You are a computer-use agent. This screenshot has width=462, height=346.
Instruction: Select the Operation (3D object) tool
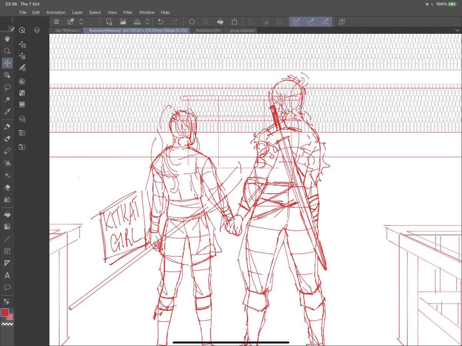pyautogui.click(x=7, y=75)
